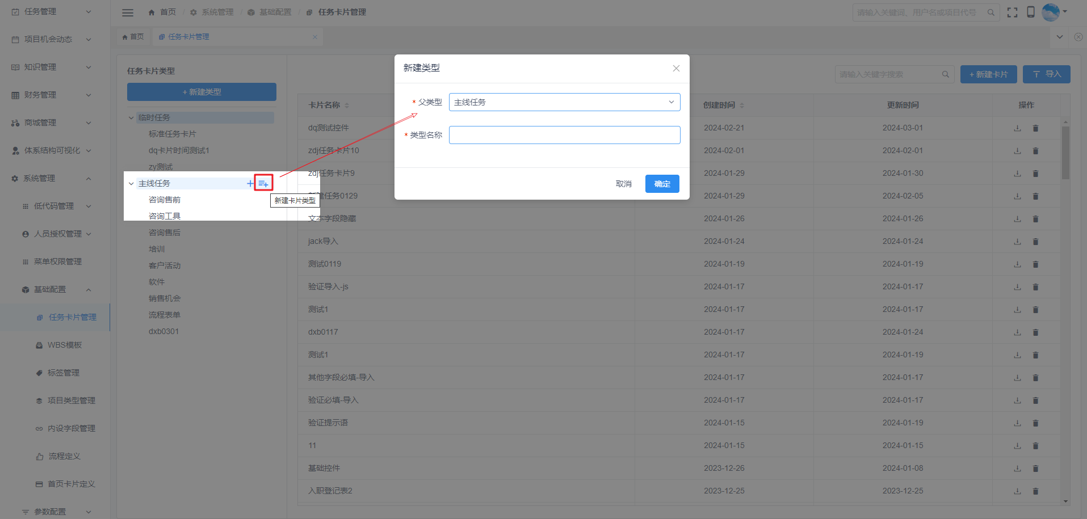The height and width of the screenshot is (519, 1087).
Task: Click the new card type icon beside 主线任务
Action: 263,183
